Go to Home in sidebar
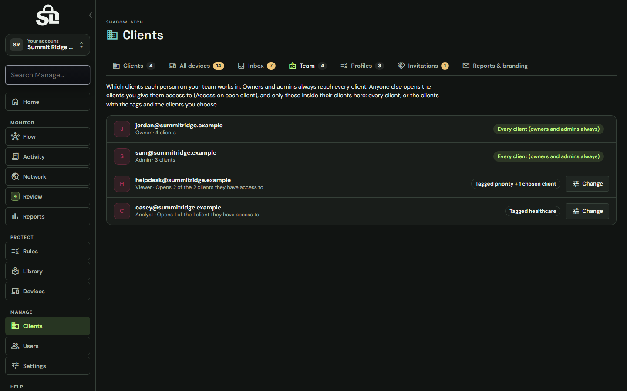The width and height of the screenshot is (627, 391). pyautogui.click(x=47, y=102)
